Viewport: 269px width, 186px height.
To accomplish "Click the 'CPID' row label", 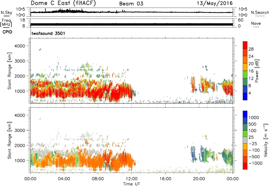I will point(7,32).
